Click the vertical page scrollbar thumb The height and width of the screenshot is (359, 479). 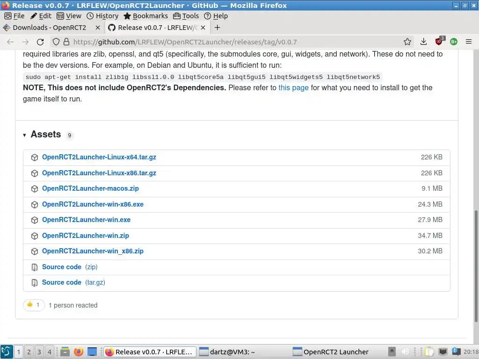pyautogui.click(x=476, y=266)
